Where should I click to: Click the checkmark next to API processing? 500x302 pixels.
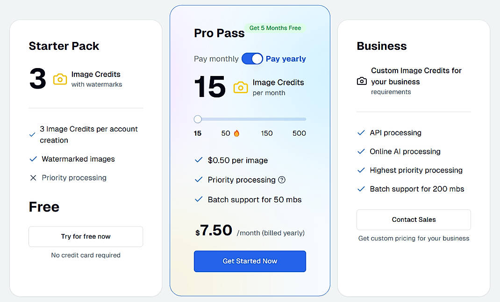click(x=361, y=133)
